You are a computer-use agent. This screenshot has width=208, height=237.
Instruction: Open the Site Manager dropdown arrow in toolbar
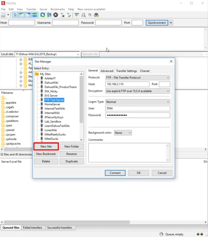pyautogui.click(x=8, y=15)
